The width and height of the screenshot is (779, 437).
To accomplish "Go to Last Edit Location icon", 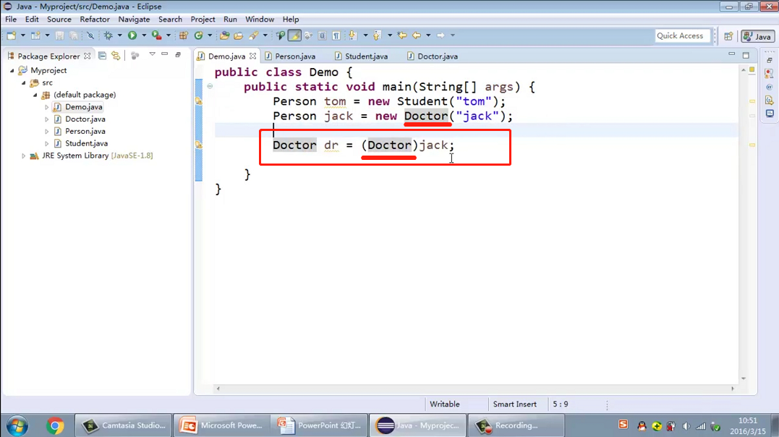I will (x=402, y=35).
